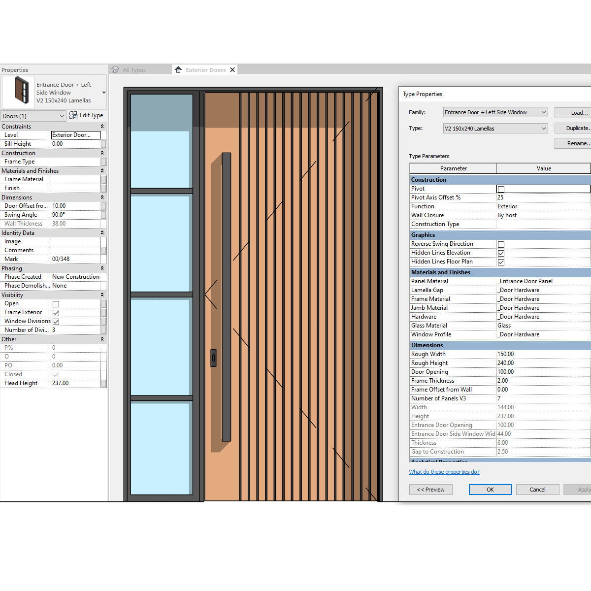Open the What do these properties do link
The image size is (591, 591).
click(x=444, y=472)
